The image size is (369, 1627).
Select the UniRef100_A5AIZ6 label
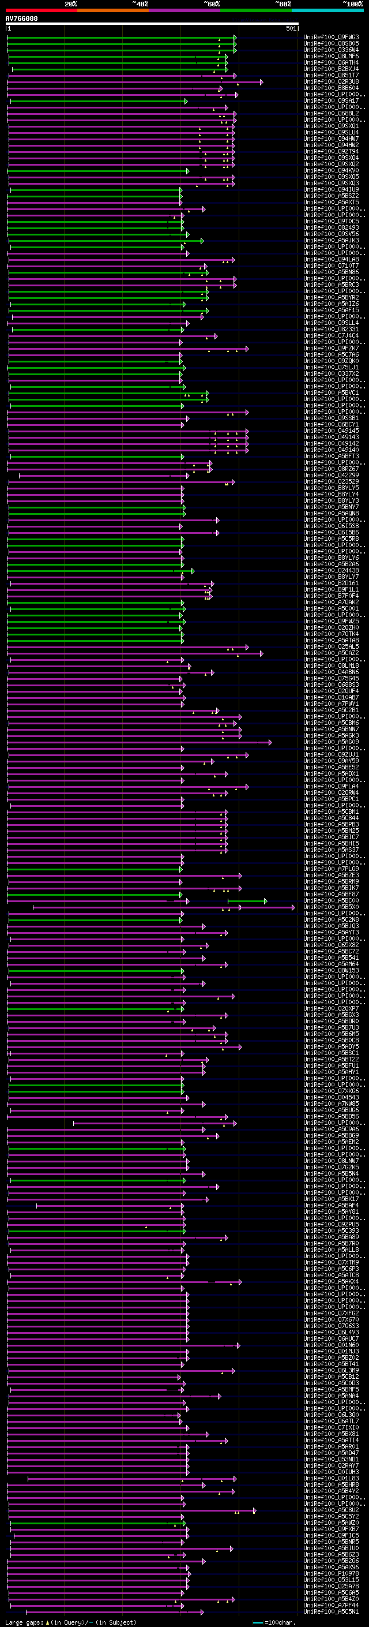click(331, 304)
